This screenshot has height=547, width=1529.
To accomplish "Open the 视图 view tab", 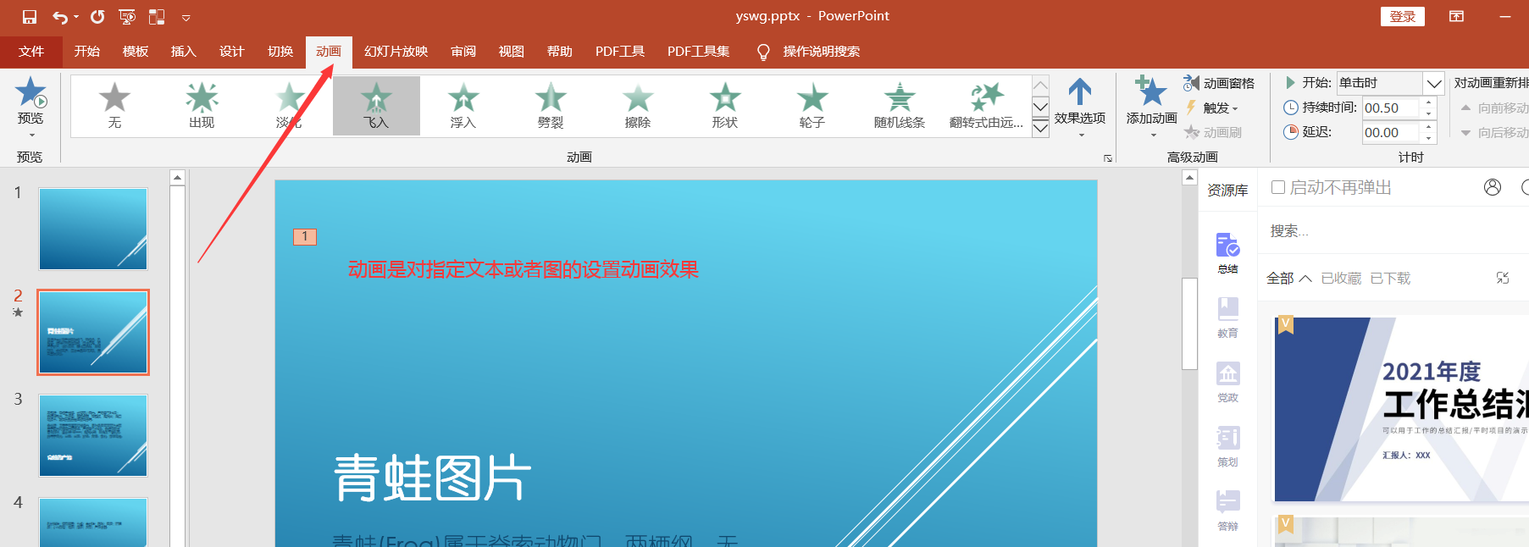I will (512, 52).
